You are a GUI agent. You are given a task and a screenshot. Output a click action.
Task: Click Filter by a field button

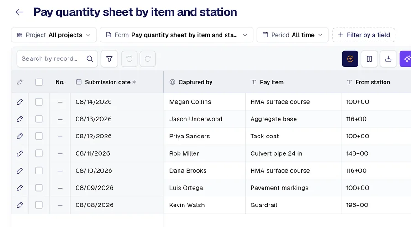(364, 35)
